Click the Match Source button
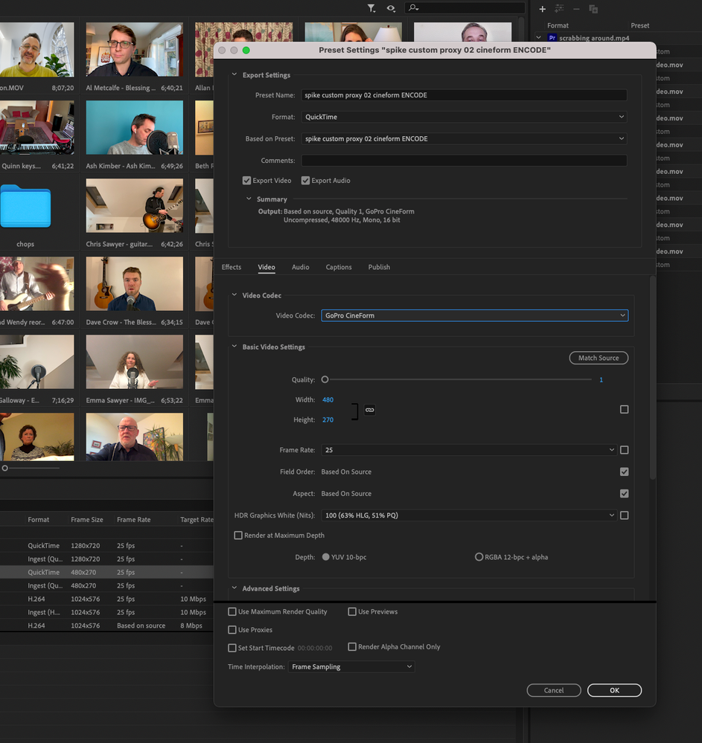 (599, 358)
